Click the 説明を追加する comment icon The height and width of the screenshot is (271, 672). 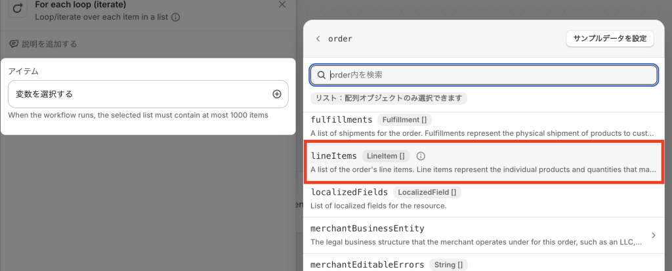13,44
